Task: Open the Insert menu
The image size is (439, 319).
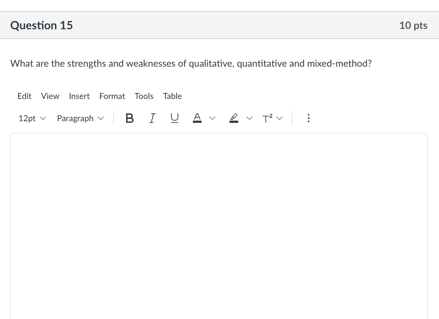Action: tap(79, 96)
